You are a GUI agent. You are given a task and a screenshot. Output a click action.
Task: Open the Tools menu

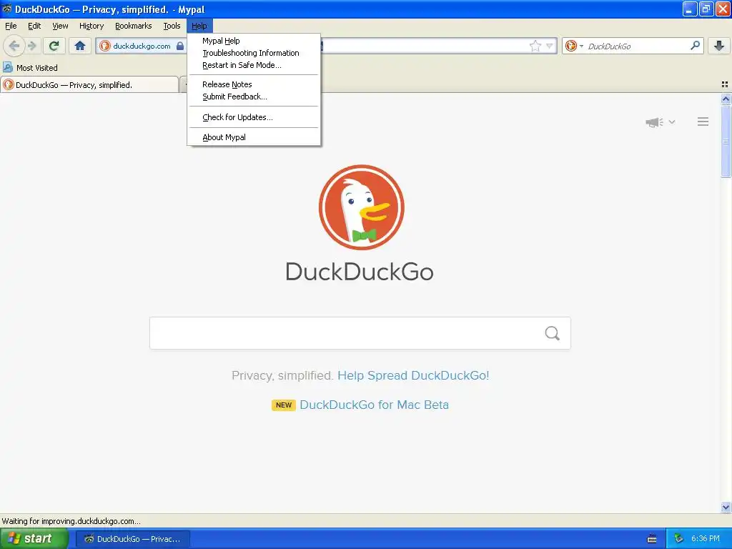pyautogui.click(x=172, y=26)
